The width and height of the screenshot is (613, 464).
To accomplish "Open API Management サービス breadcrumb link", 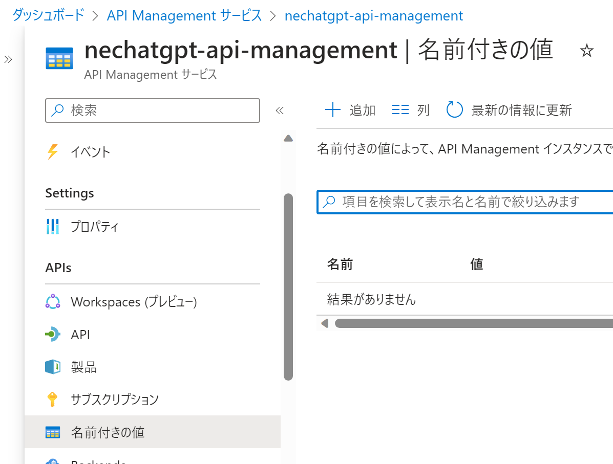I will tap(184, 15).
